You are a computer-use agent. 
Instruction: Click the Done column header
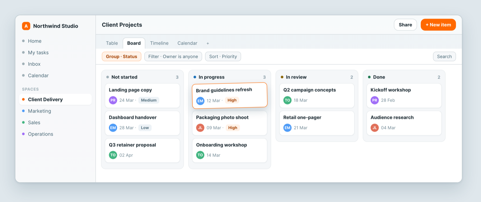[x=404, y=77]
